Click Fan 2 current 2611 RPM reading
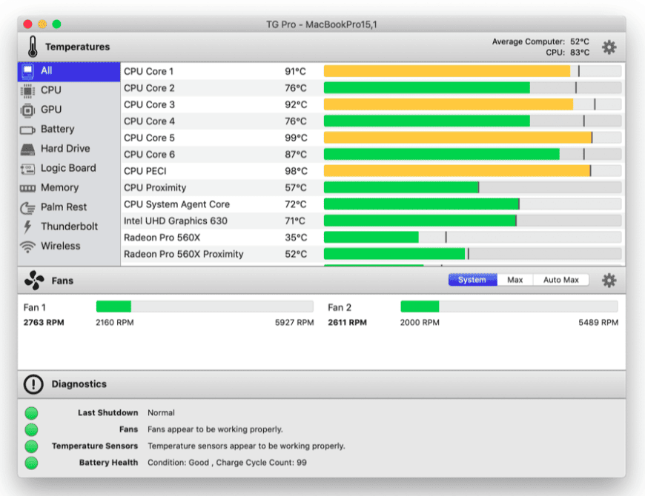 (x=347, y=322)
